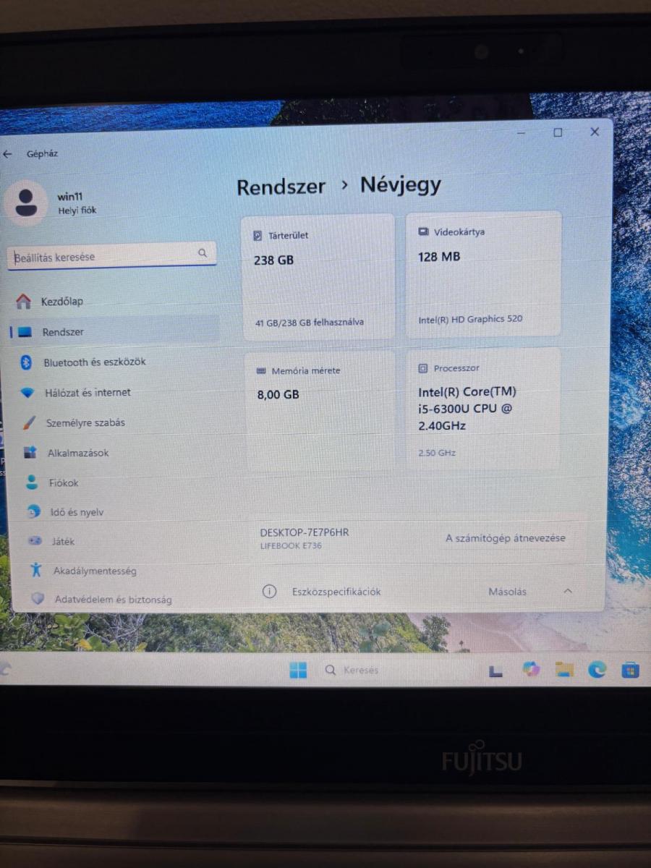
Task: Collapse the Eszközspecifikációk section with the chevron
Action: 568,591
